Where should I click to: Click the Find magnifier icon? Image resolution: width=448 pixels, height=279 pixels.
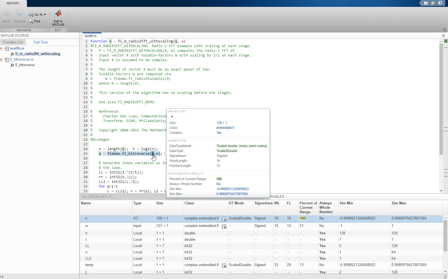tap(31, 21)
